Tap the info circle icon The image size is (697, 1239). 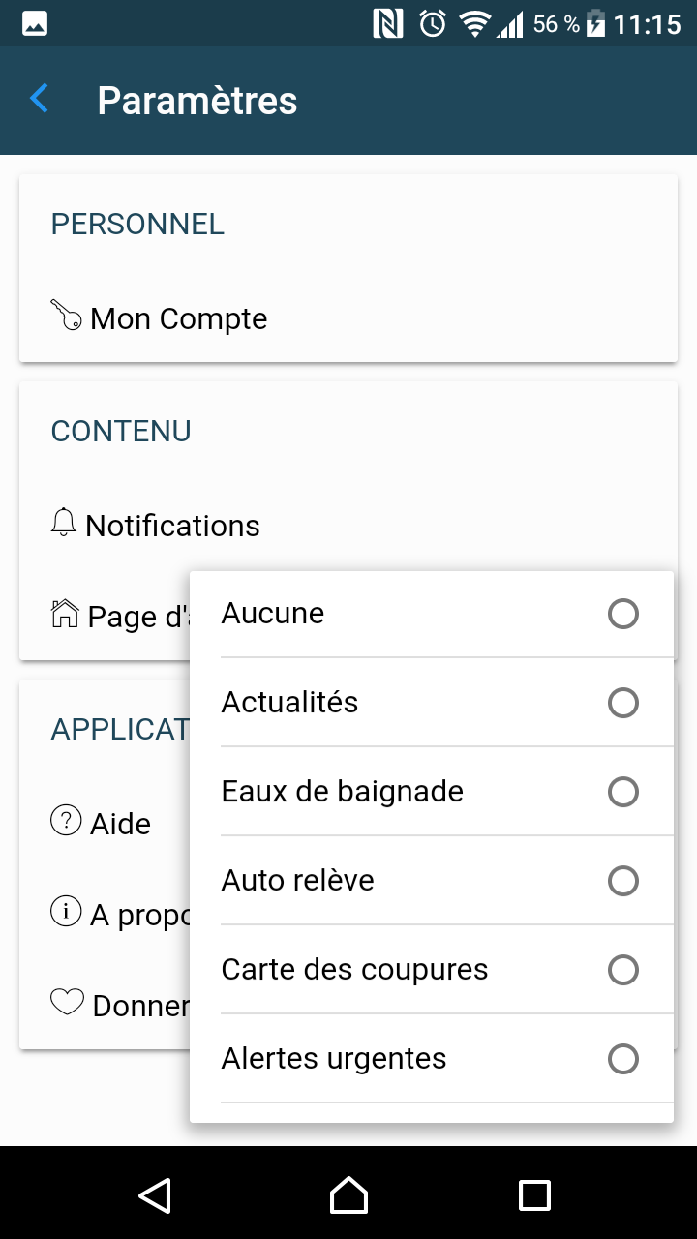(x=66, y=912)
